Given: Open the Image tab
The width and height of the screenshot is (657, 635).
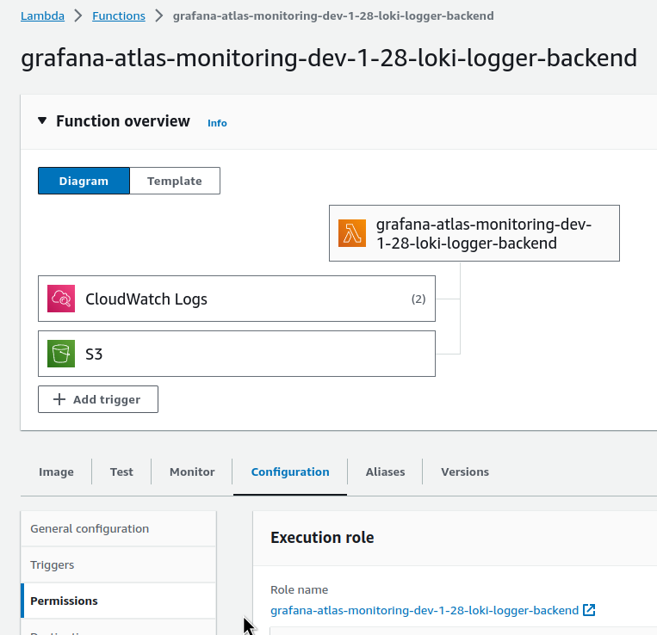Looking at the screenshot, I should pyautogui.click(x=56, y=472).
